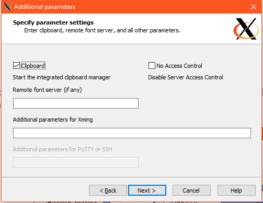Focus the Additional parameters for Xming field
263x203 pixels.
pyautogui.click(x=132, y=133)
